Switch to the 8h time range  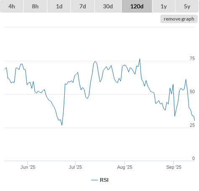(x=35, y=6)
